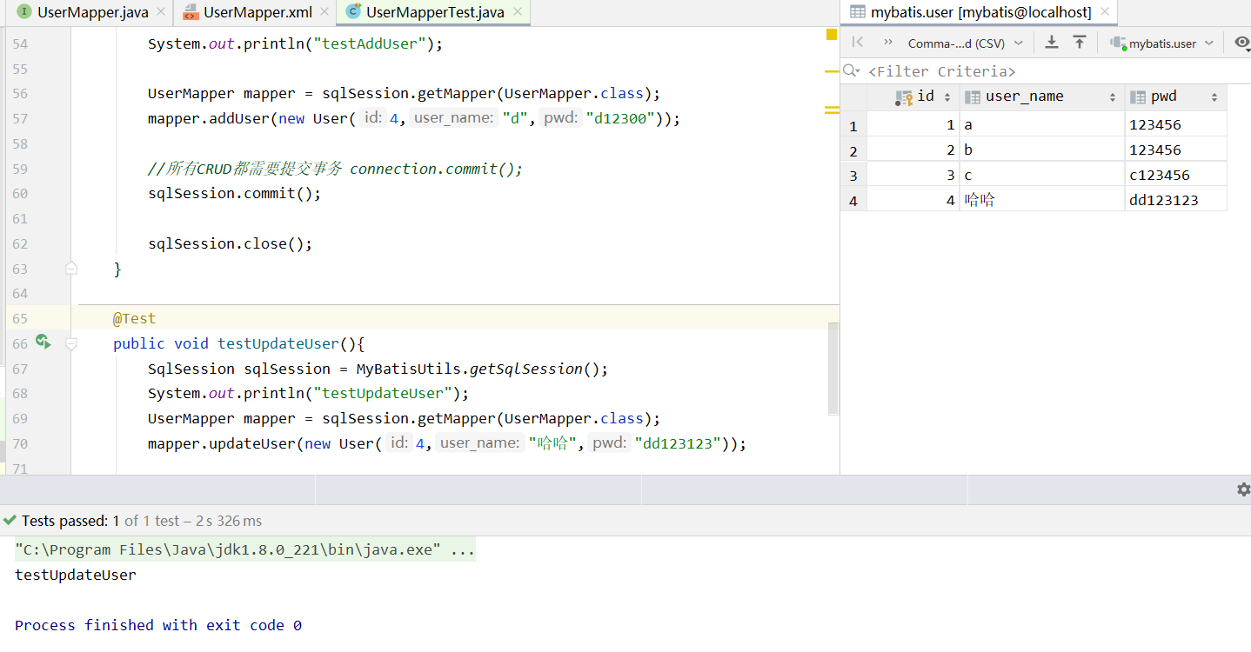Select cell with pwd c123456
1251x652 pixels.
click(x=1176, y=175)
